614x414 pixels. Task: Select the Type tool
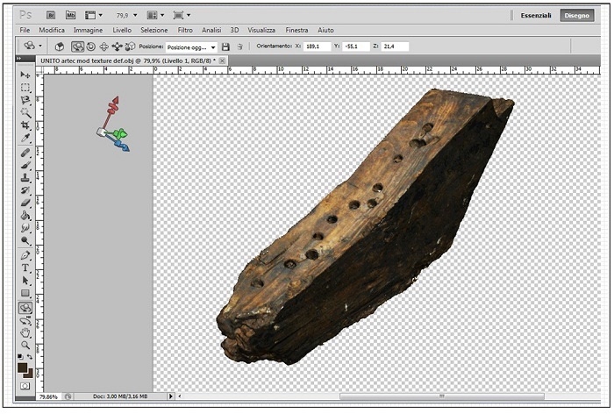tap(25, 268)
